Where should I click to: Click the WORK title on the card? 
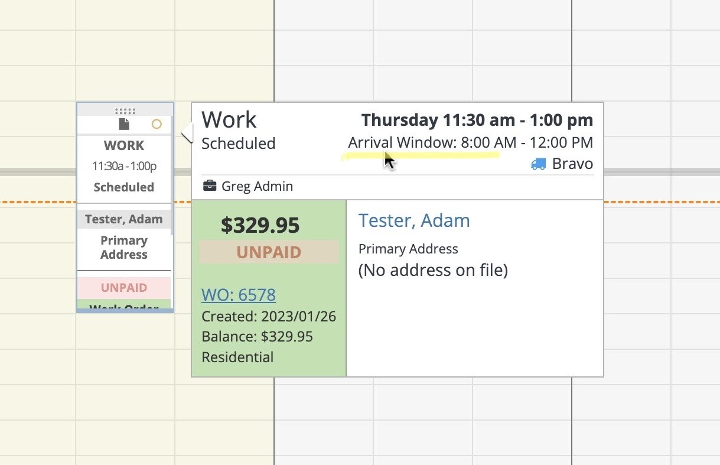(x=124, y=145)
